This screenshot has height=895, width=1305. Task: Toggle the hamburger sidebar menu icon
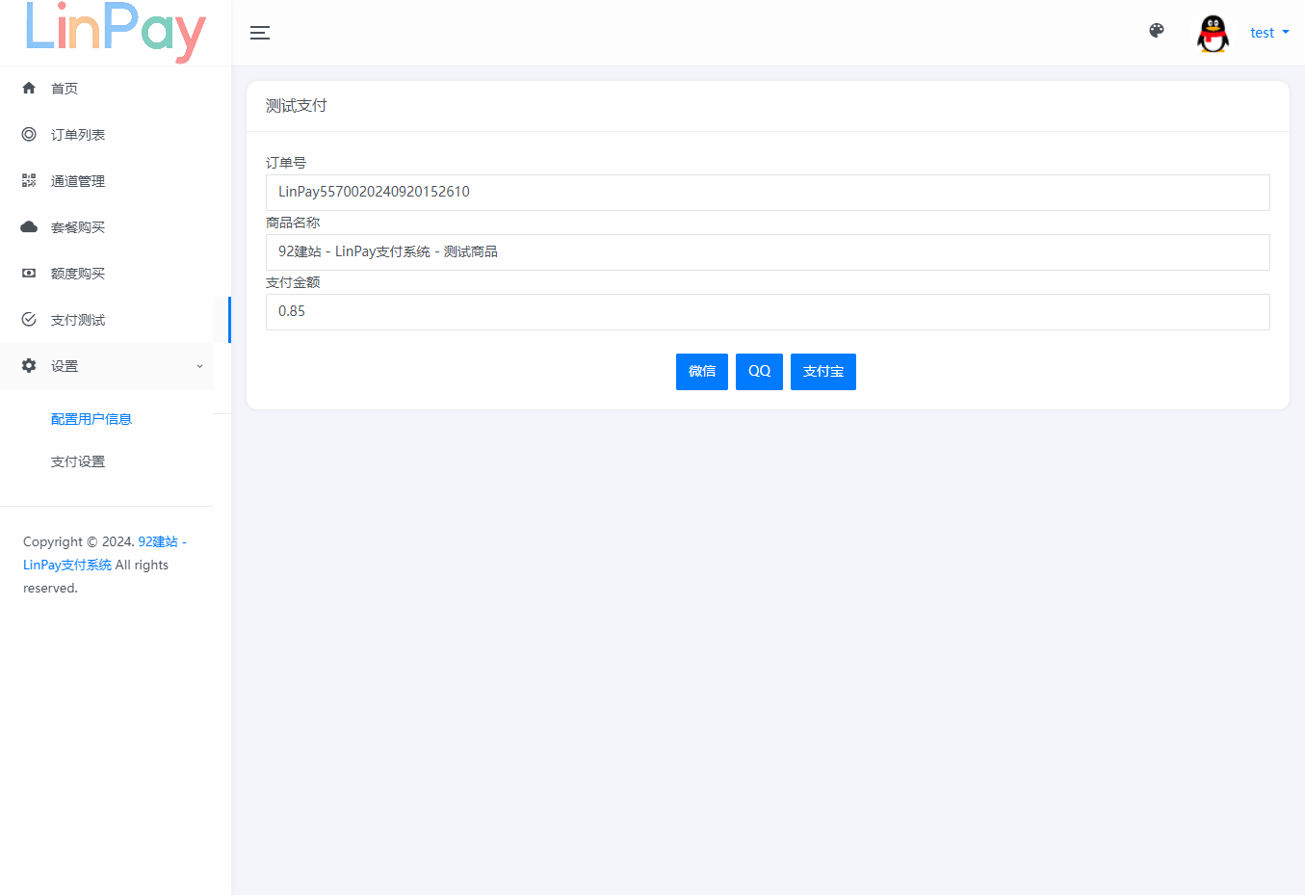[x=260, y=33]
